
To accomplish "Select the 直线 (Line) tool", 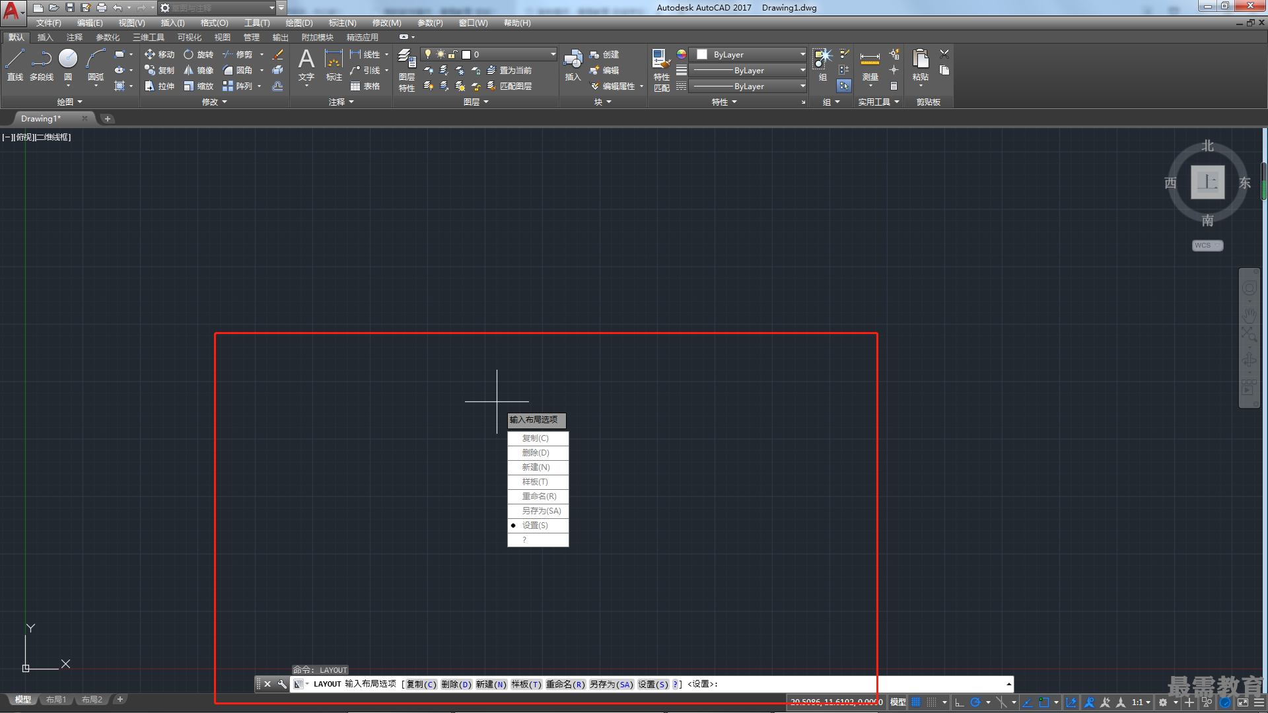I will click(x=15, y=65).
